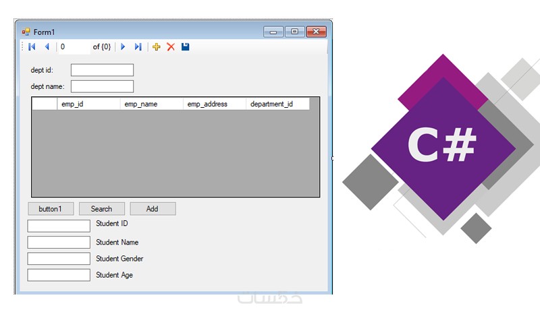Click the 'Student Age' label
Screen dimensions: 540x310
pyautogui.click(x=114, y=275)
